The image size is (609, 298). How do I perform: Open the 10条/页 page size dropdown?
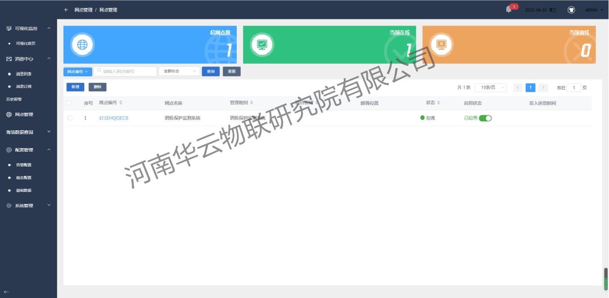point(491,88)
